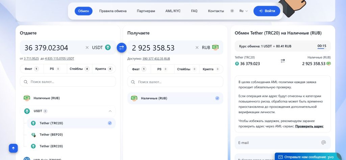The image size is (346, 160).
Task: Click the Проверить адрес link
Action: point(309,126)
